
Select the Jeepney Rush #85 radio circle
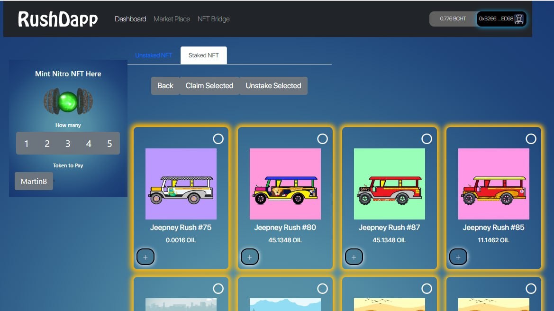click(x=531, y=139)
